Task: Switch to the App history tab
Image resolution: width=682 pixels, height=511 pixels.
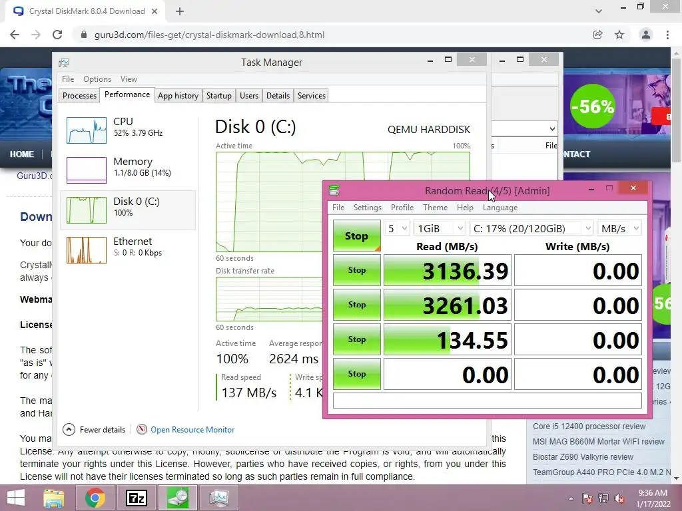Action: coord(178,96)
